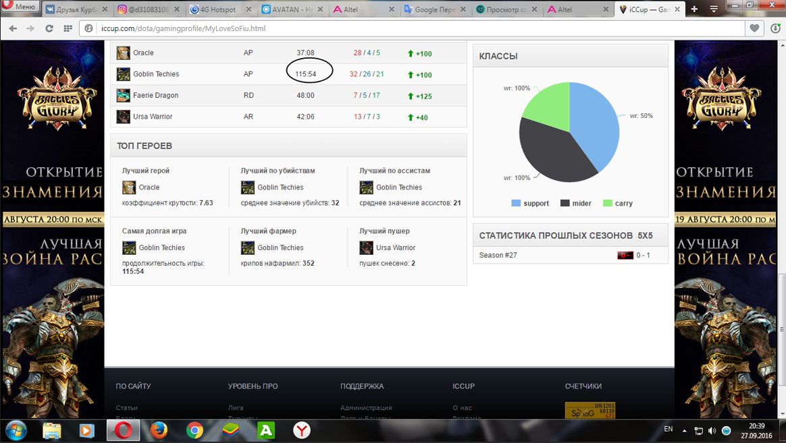Viewport: 786px width, 443px height.
Task: Click Goblin Techies icon under Лучший фармер
Action: 248,247
